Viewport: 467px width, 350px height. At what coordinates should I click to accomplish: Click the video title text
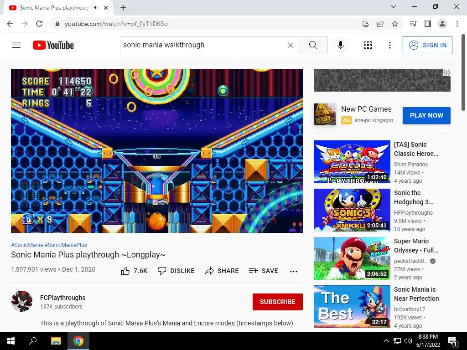88,255
